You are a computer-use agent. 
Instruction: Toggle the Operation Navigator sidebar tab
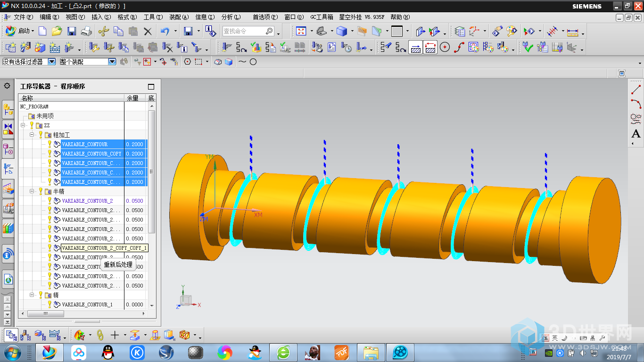8,169
